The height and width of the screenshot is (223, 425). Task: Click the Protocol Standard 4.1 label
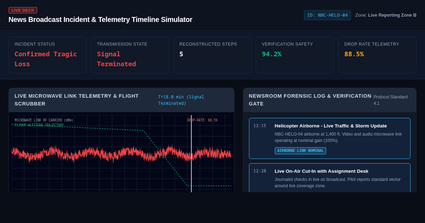click(x=391, y=100)
